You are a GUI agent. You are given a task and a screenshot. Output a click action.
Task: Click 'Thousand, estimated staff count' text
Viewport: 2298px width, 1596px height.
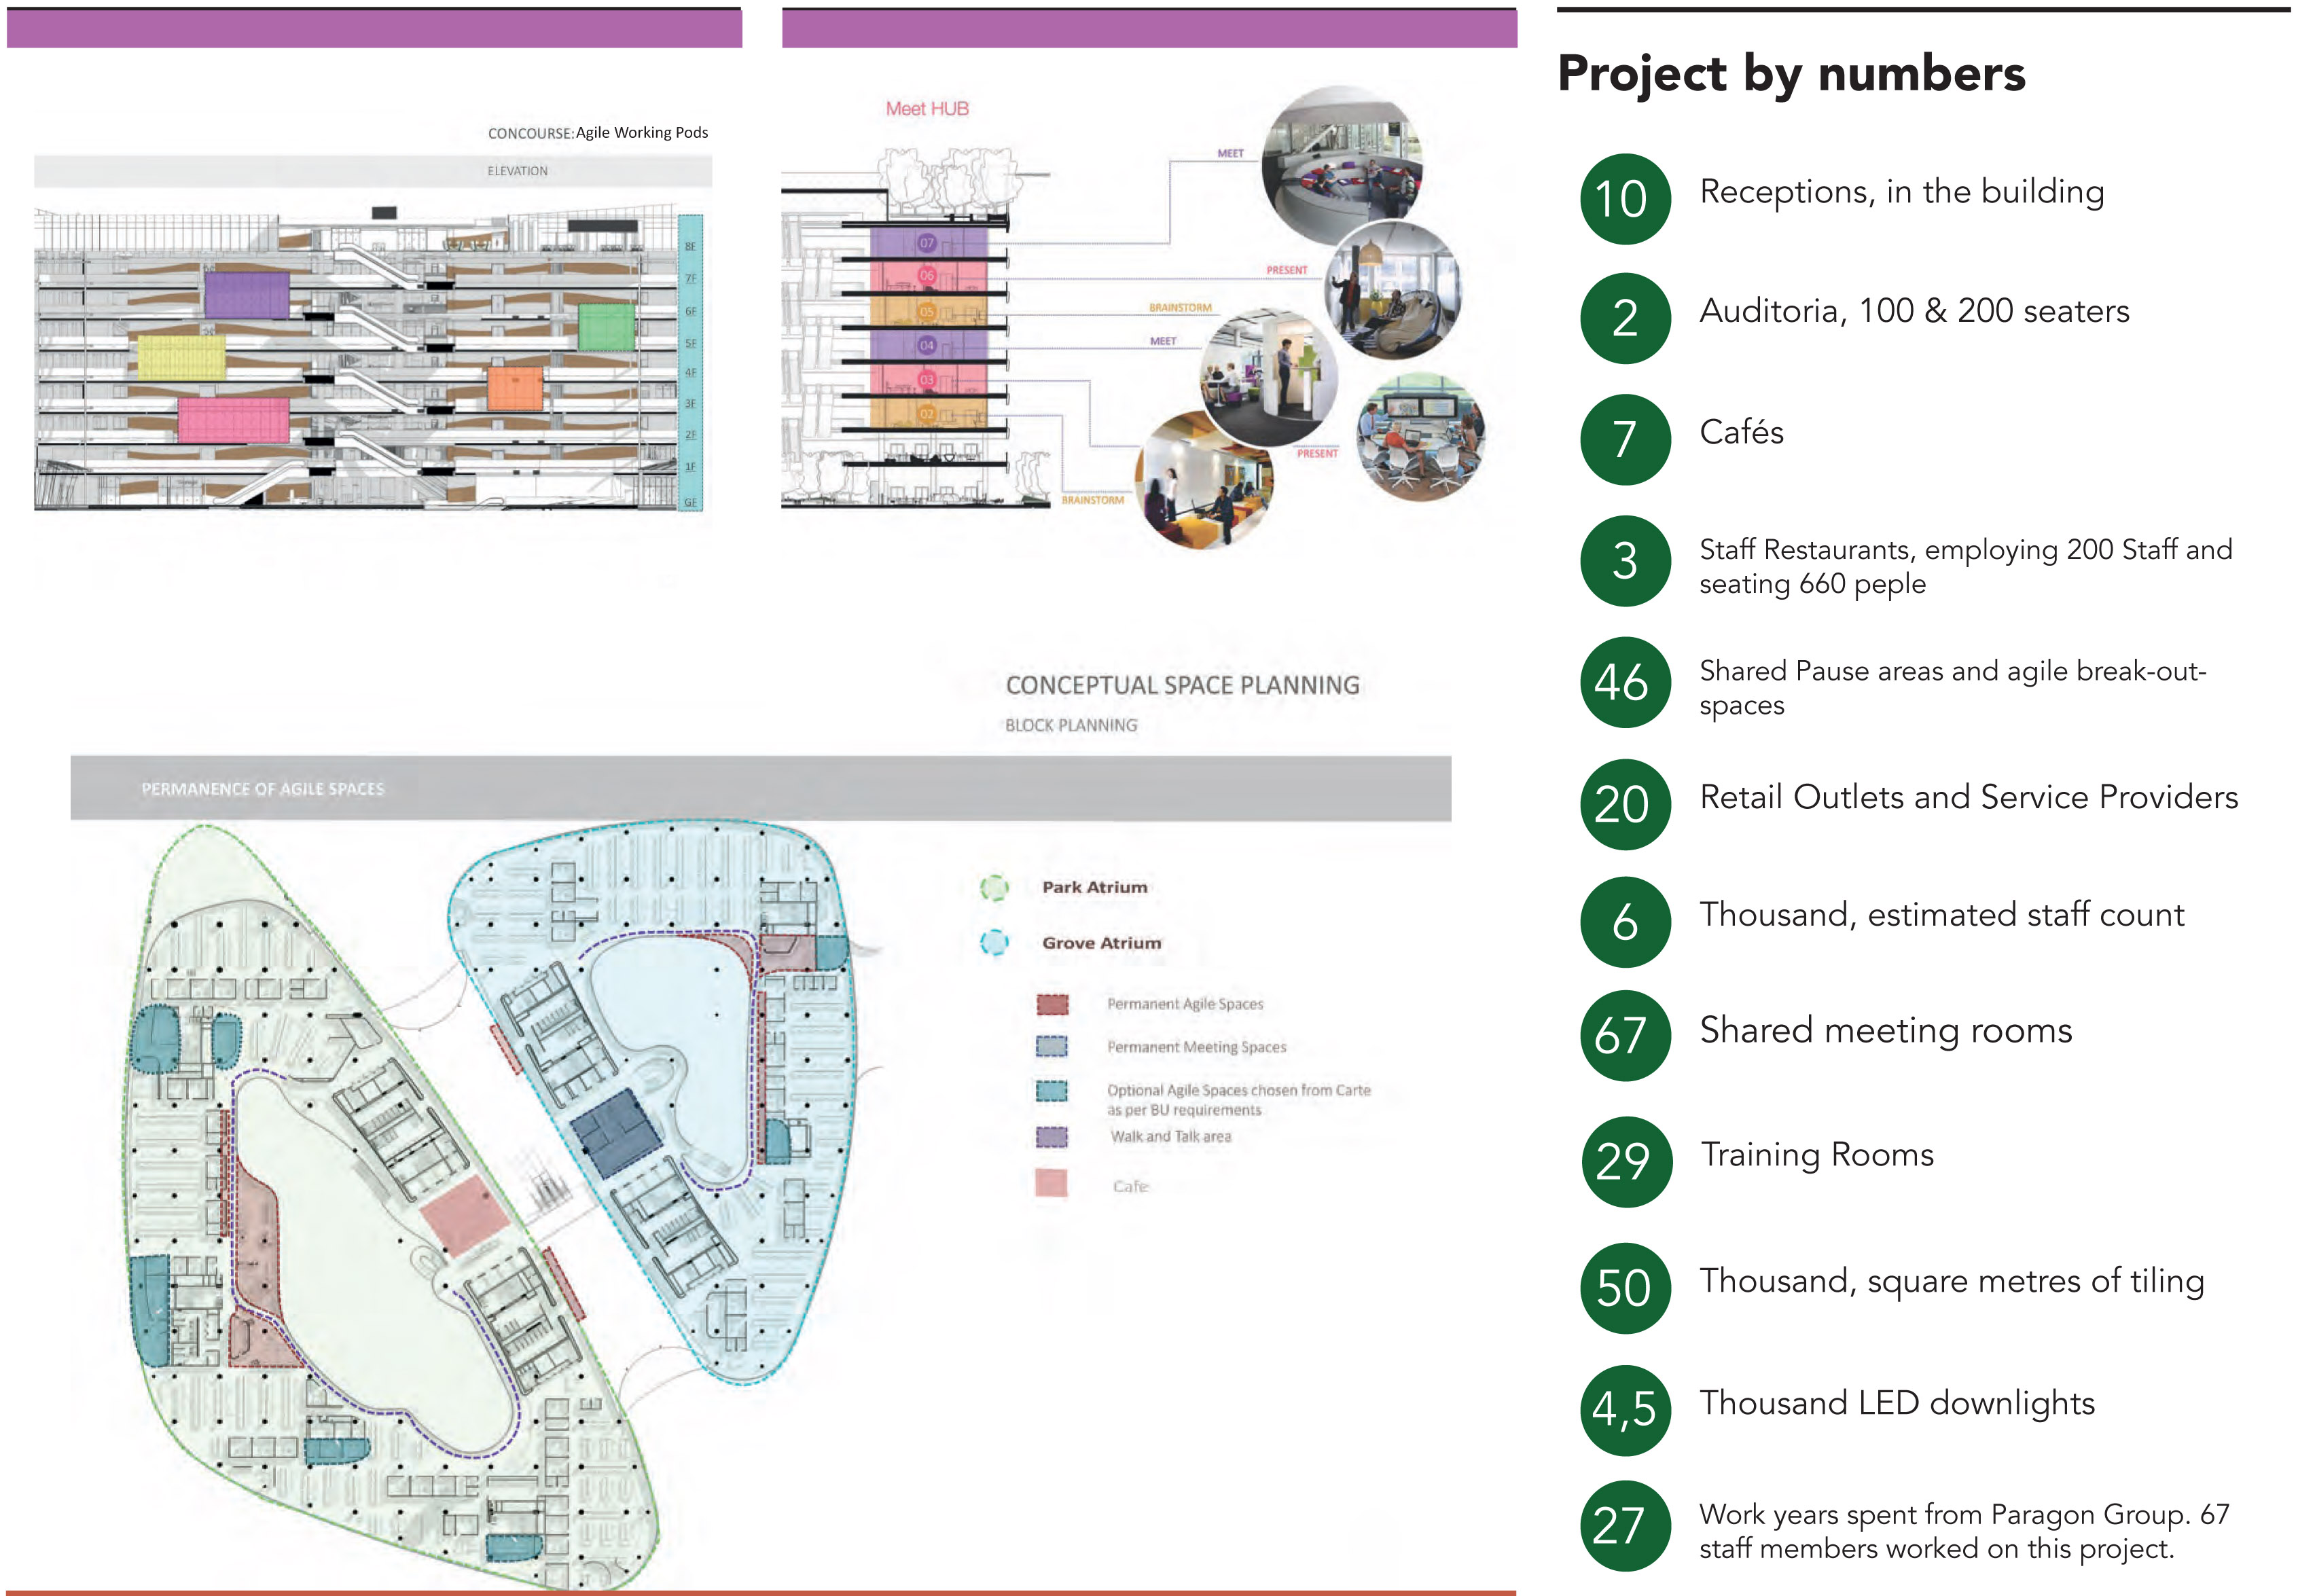1941,915
